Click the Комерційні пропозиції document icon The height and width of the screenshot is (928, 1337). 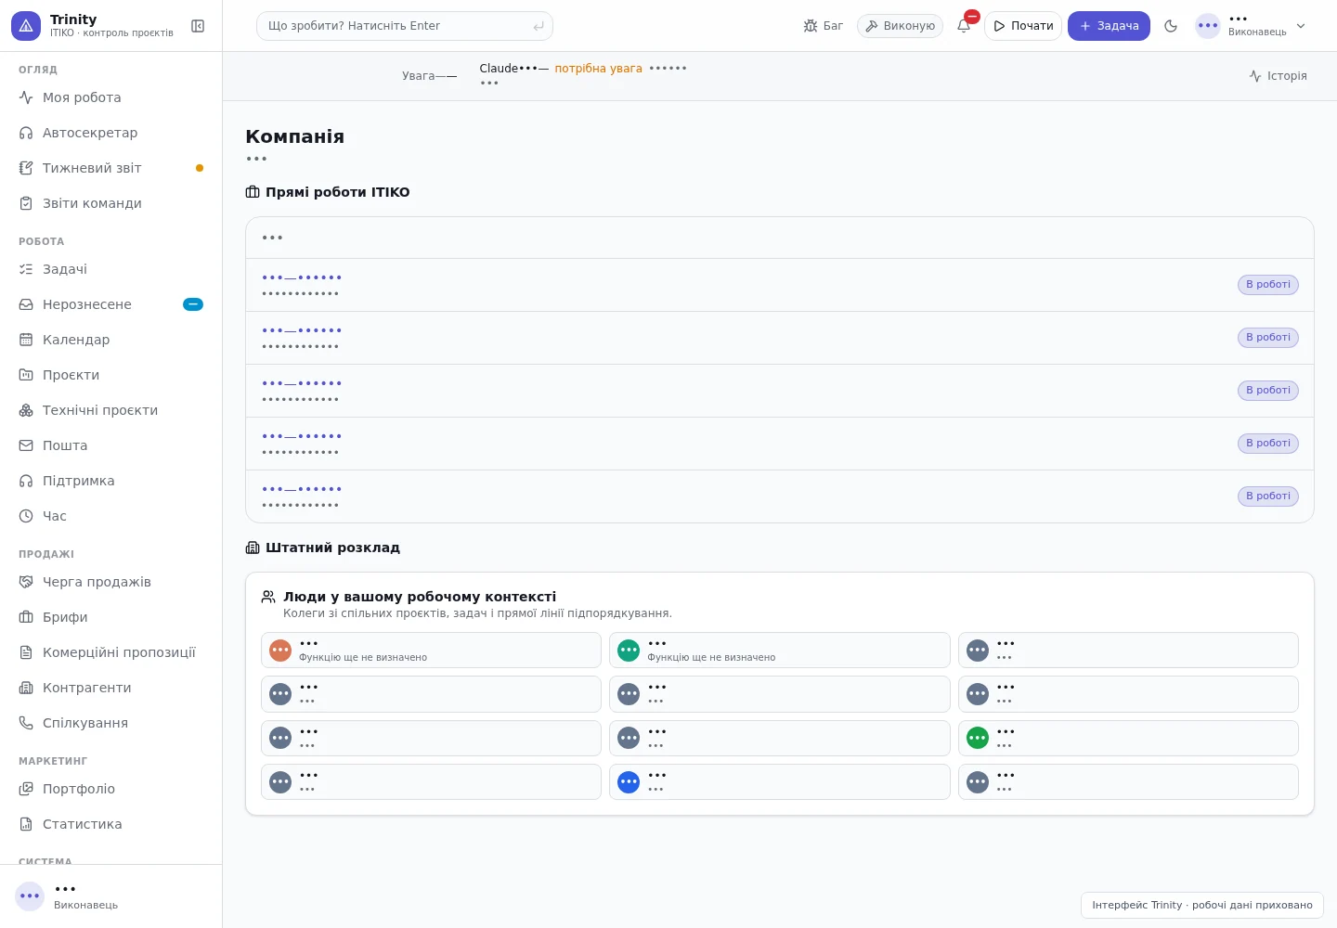point(26,652)
